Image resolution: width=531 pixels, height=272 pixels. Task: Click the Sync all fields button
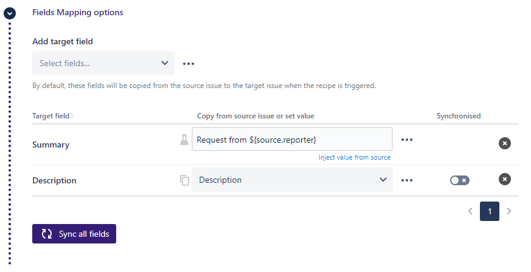74,234
